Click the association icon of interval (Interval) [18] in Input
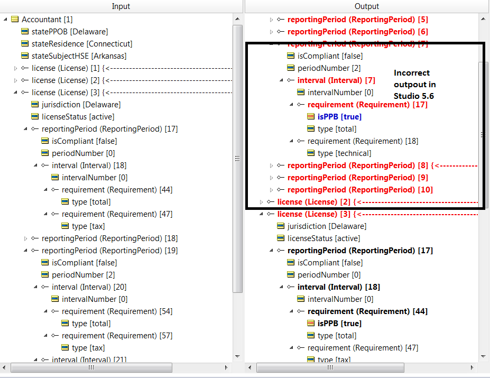Image resolution: width=490 pixels, height=378 pixels. 45,165
